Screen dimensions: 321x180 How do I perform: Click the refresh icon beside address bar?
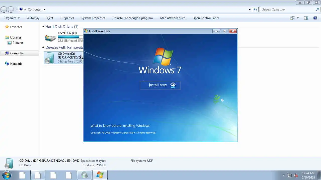(255, 9)
